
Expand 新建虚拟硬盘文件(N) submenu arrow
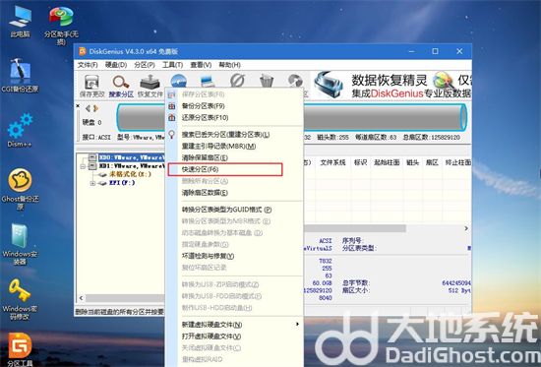[x=297, y=324]
